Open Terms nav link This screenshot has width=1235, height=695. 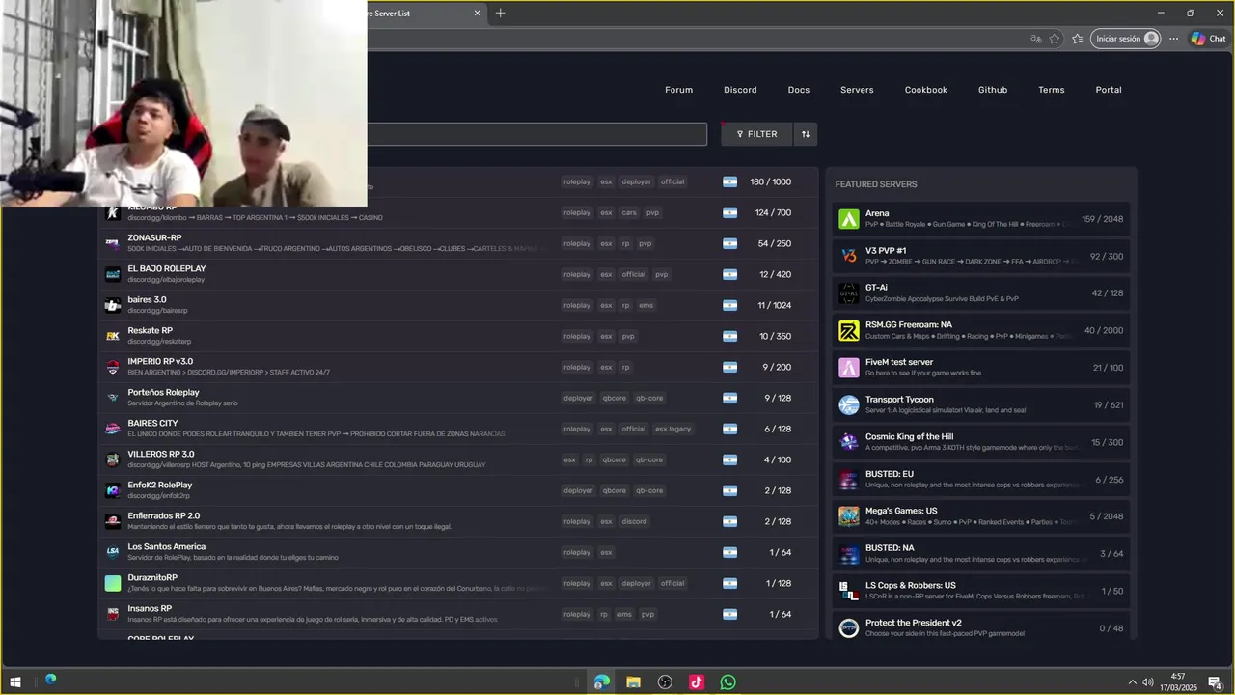click(1052, 90)
